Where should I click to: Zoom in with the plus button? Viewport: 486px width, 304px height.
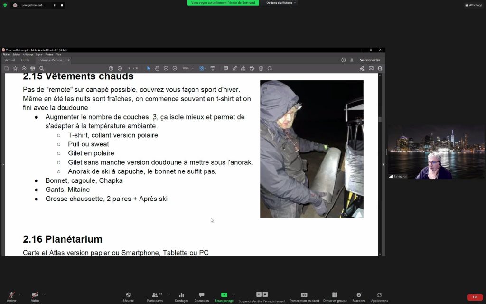[x=175, y=68]
